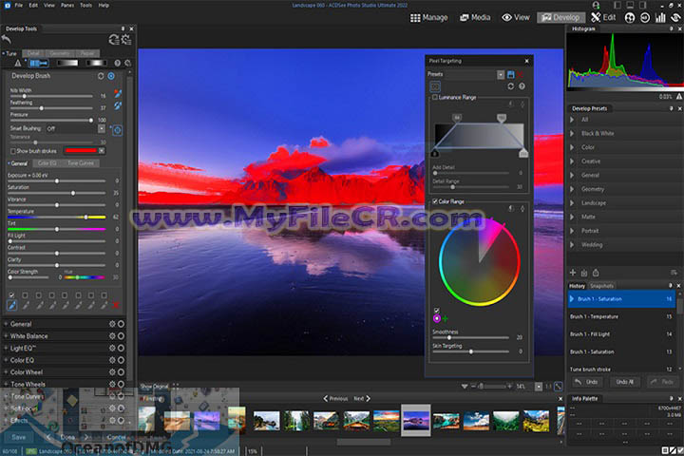Open View mode
The height and width of the screenshot is (456, 684).
point(516,17)
